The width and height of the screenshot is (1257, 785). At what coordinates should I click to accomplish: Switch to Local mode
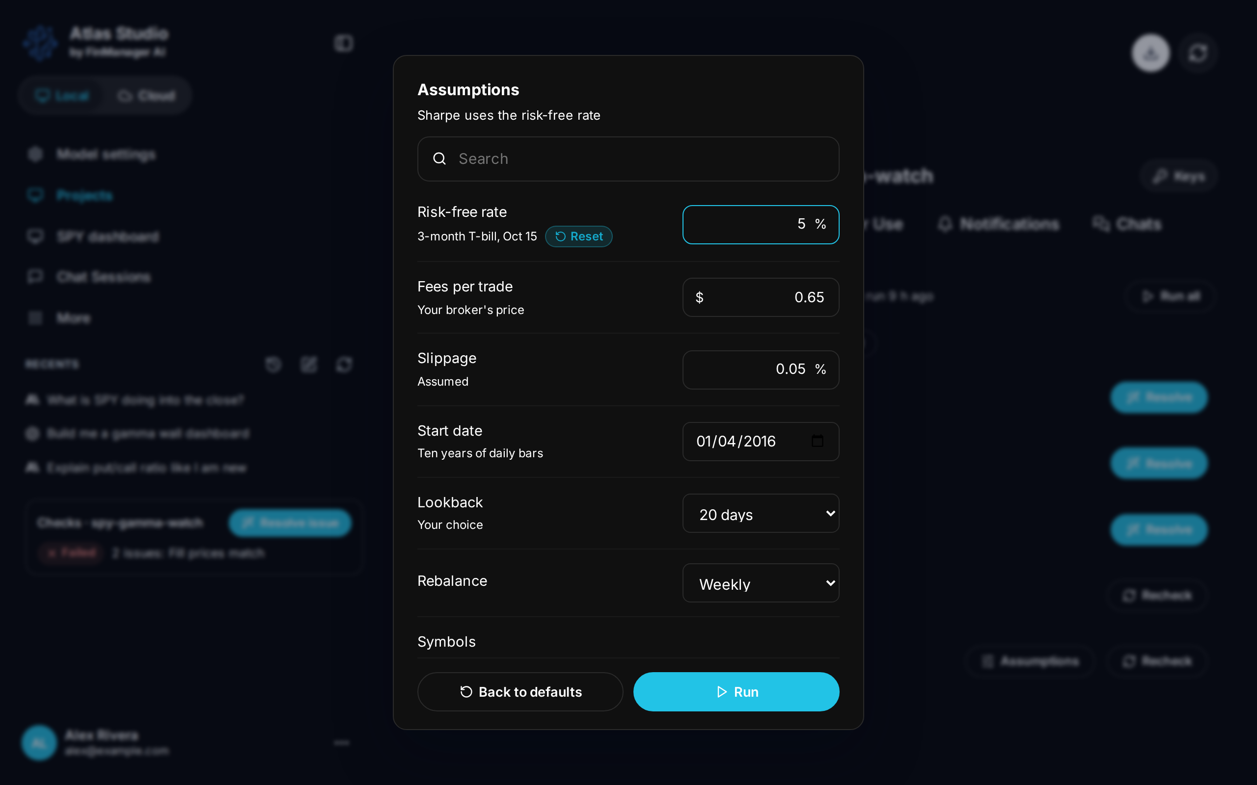coord(62,96)
